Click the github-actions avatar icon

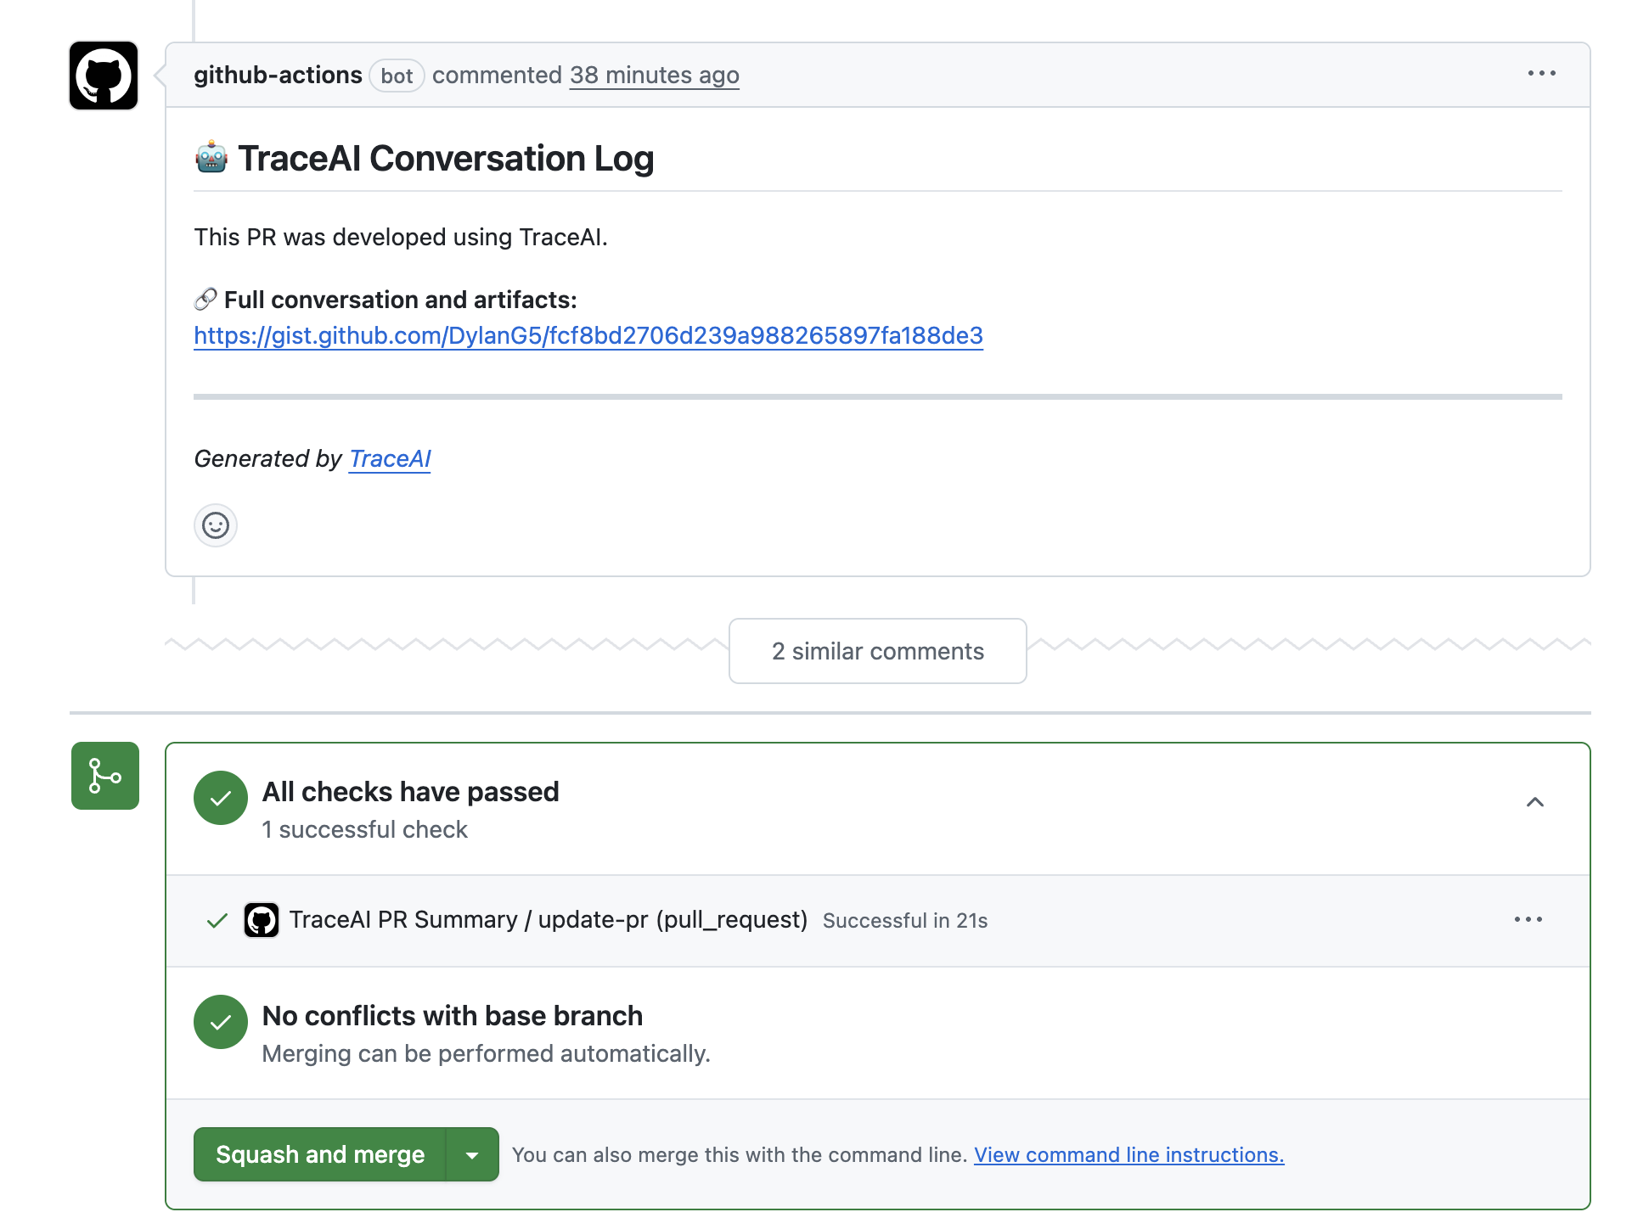(x=104, y=76)
